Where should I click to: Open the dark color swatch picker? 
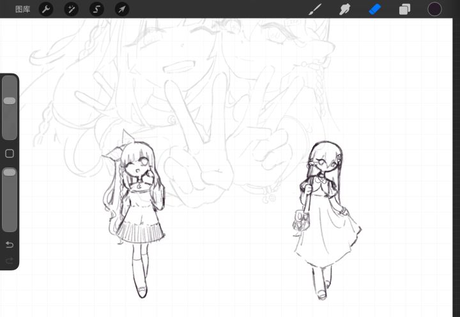pyautogui.click(x=434, y=10)
